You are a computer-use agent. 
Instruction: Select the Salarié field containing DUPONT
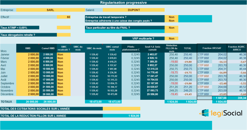pos(134,10)
